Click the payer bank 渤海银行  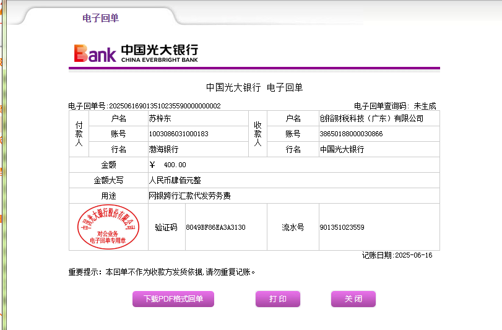point(163,149)
